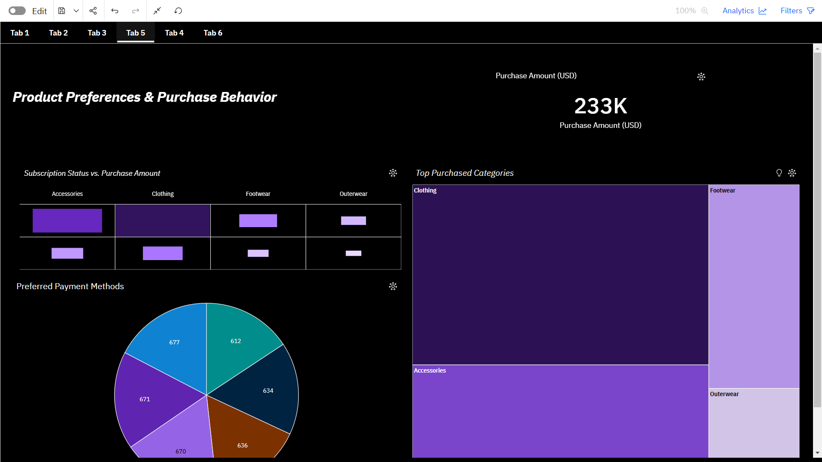The height and width of the screenshot is (462, 822).
Task: Click the collapse view icon
Action: (157, 11)
